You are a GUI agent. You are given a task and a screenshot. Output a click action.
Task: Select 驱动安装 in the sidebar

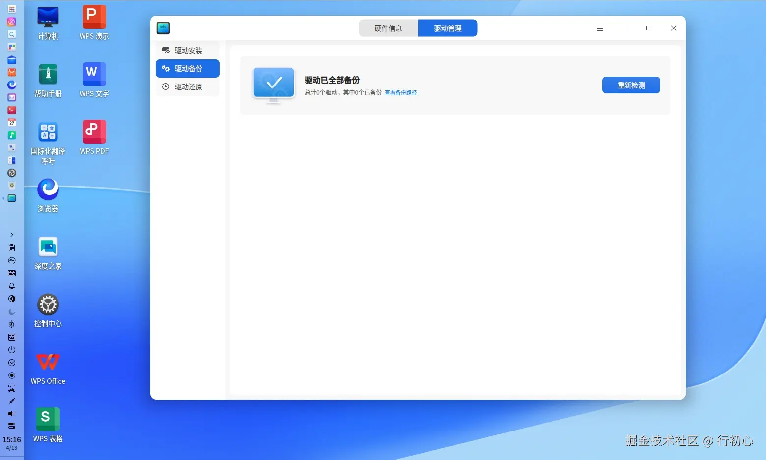coord(188,50)
